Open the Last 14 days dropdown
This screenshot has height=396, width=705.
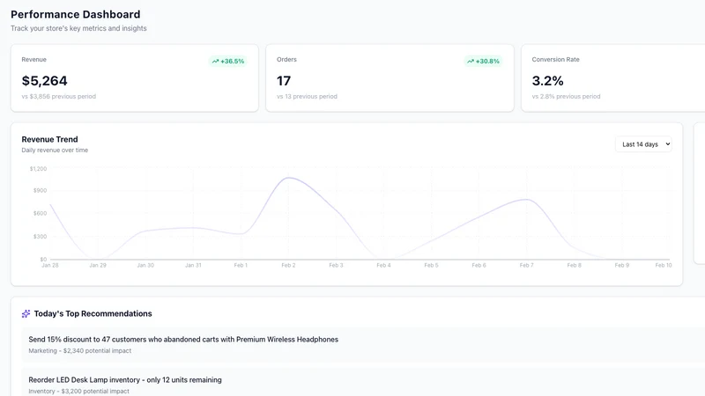tap(643, 144)
